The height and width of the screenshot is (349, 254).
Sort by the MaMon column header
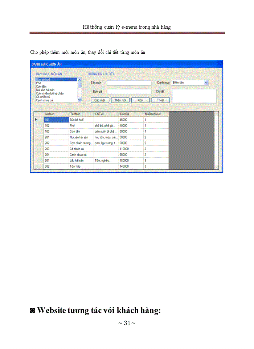click(x=57, y=114)
